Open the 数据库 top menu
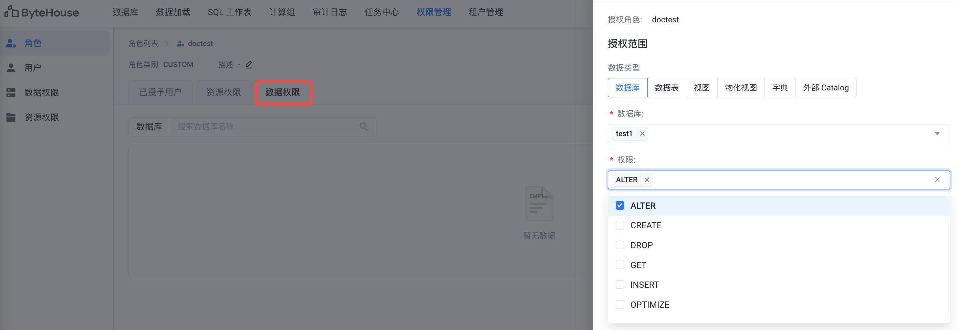 (x=125, y=12)
